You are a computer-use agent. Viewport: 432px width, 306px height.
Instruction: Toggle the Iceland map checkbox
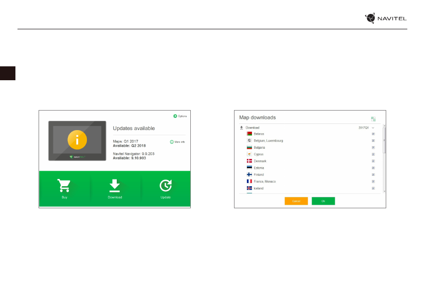pyautogui.click(x=373, y=188)
